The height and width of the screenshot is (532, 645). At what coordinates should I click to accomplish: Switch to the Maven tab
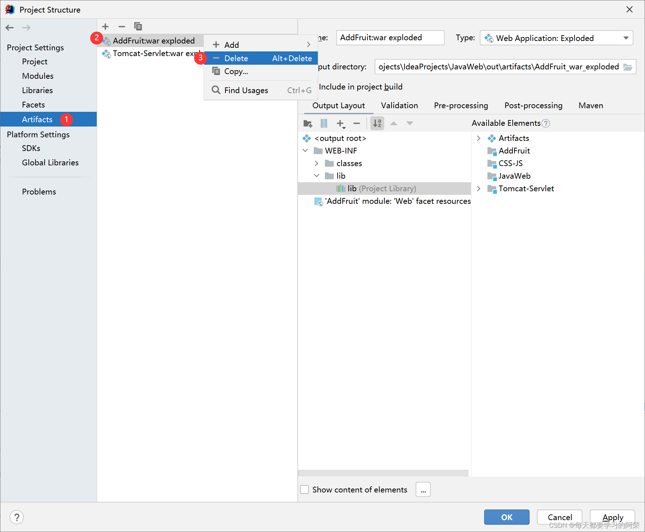tap(591, 105)
